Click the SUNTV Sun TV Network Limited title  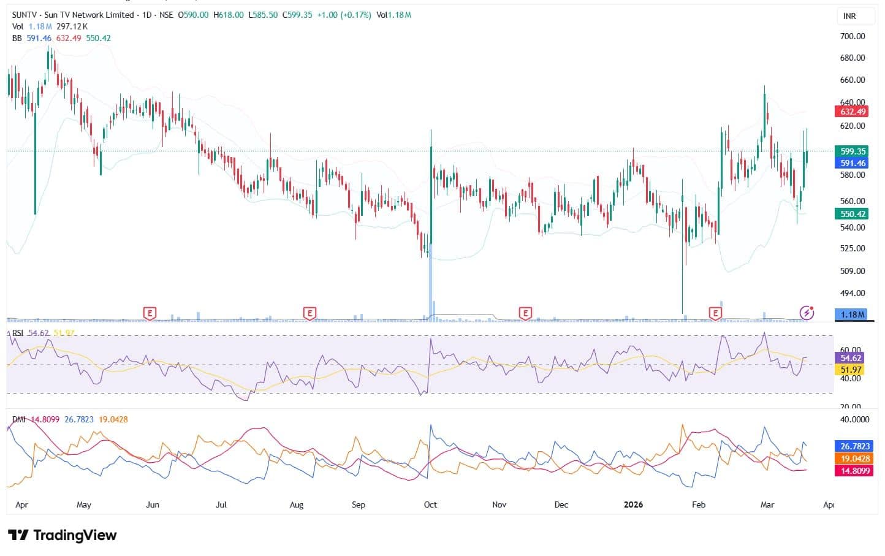point(73,15)
